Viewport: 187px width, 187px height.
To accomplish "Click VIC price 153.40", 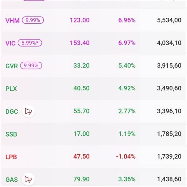I will click(79, 43).
